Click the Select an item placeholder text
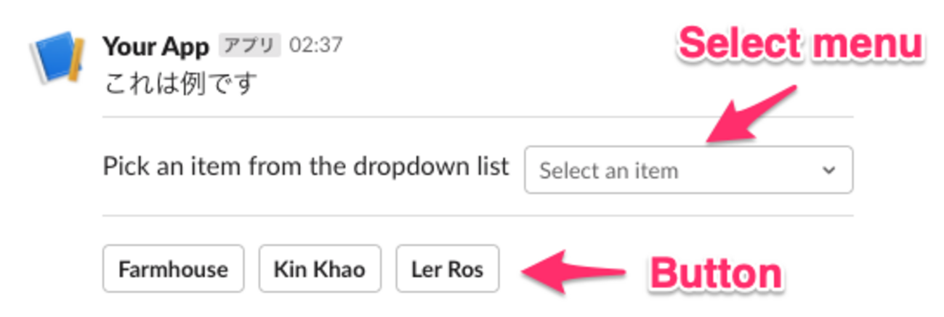Viewport: 944px width, 317px height. (608, 171)
